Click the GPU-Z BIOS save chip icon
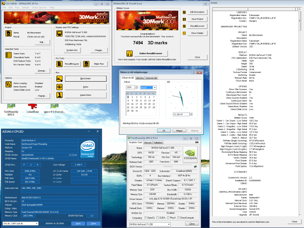Image resolution: width=304 pixels, height=228 pixels. [195, 166]
